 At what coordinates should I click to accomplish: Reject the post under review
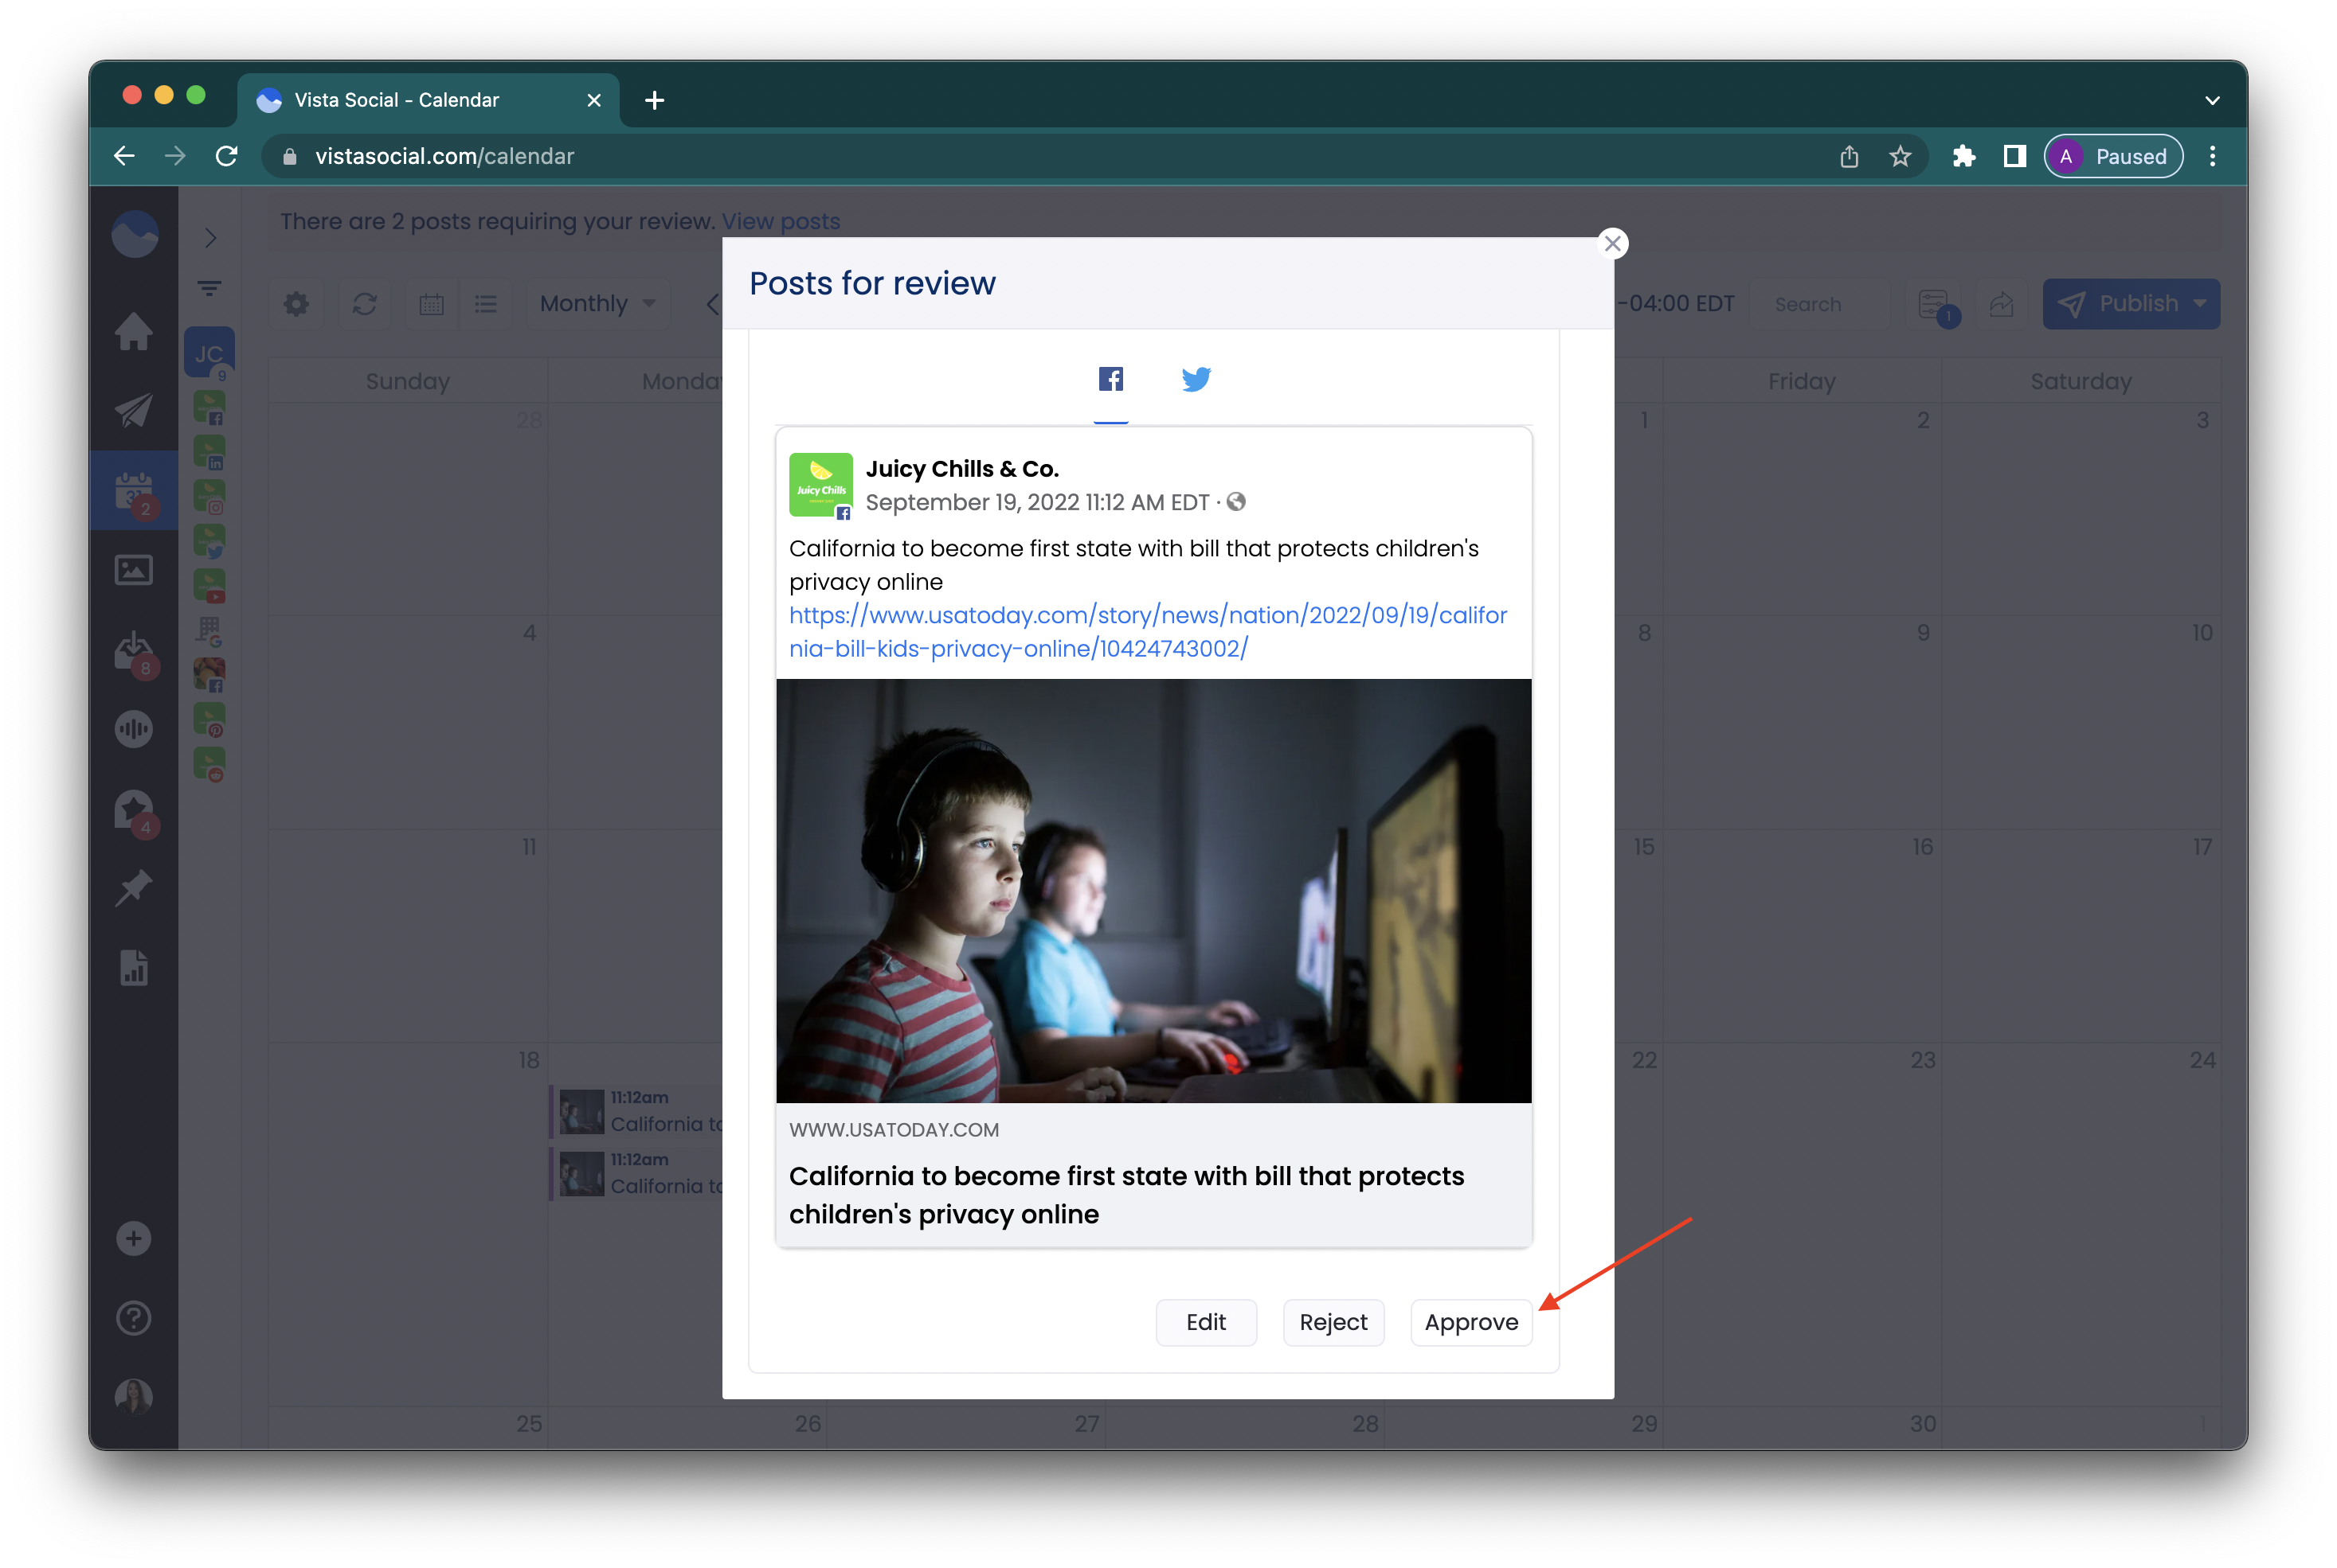1333,1322
